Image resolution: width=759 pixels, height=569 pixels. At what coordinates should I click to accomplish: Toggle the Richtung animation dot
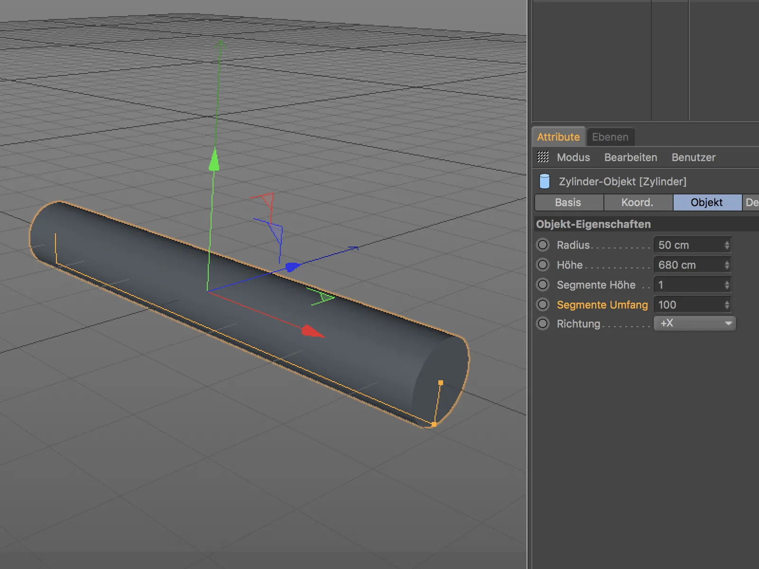click(x=543, y=323)
